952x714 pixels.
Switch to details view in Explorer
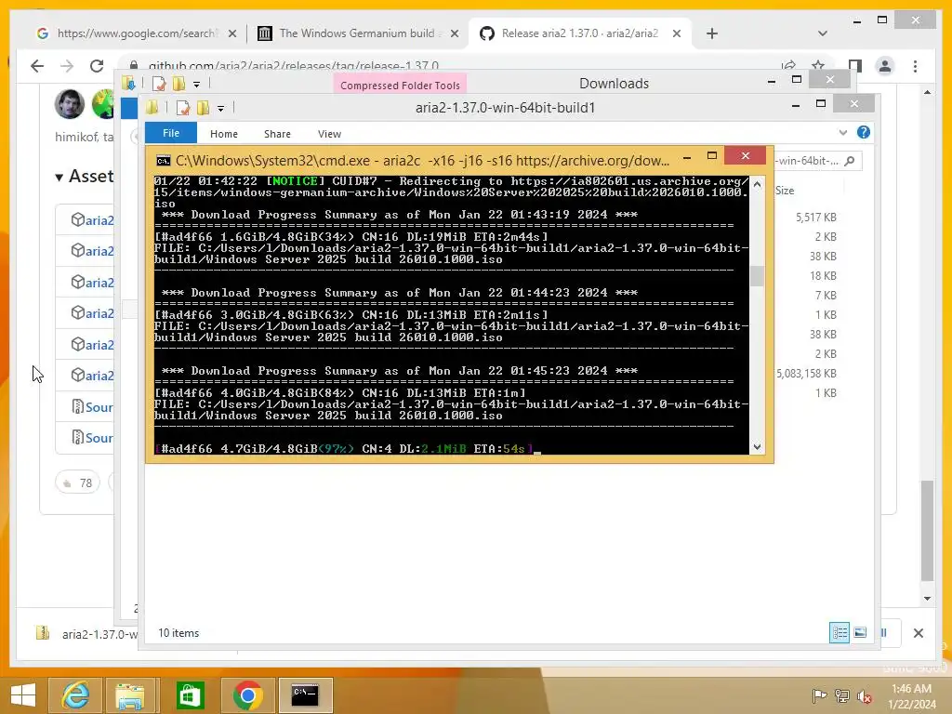click(x=840, y=632)
